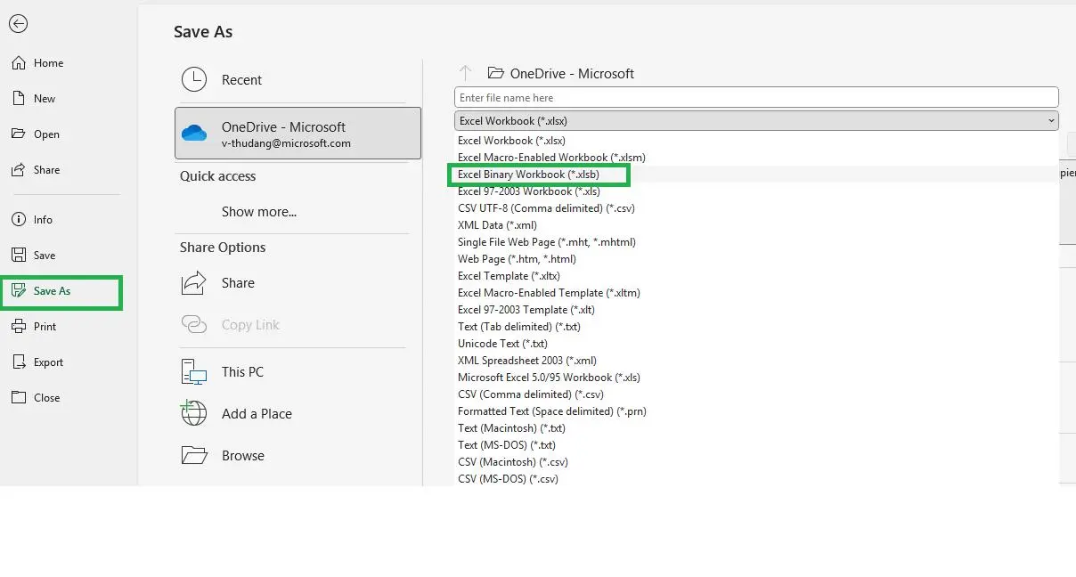Select Text (Tab delimited) (*.txt)

519,327
